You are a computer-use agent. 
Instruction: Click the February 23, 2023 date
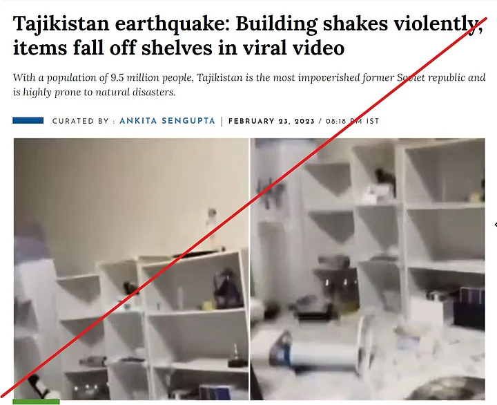[x=272, y=121]
